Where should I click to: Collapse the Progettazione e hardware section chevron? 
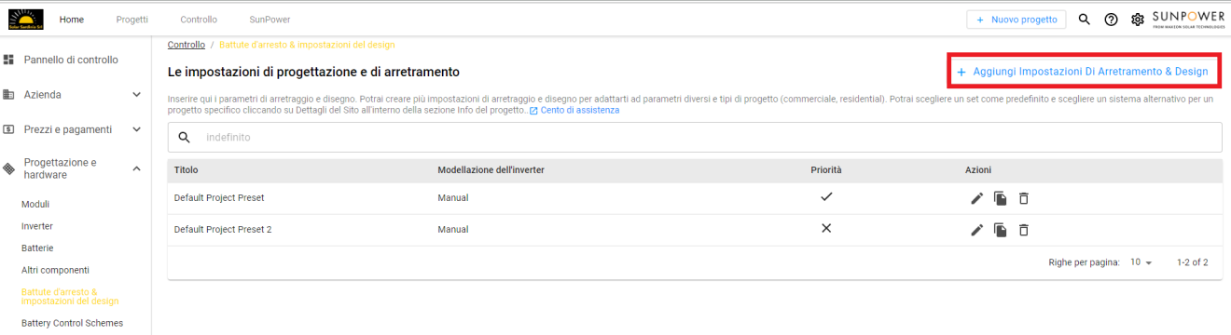click(136, 168)
